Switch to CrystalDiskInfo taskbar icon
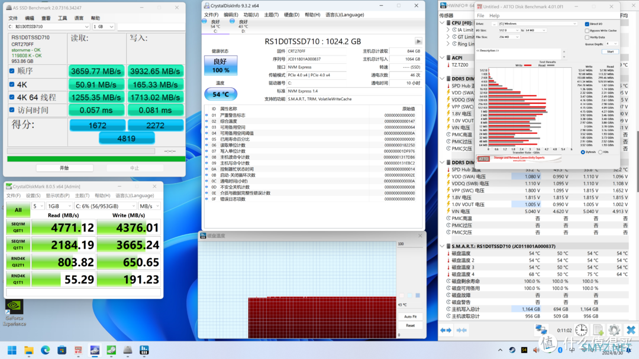639x359 pixels. [x=95, y=350]
